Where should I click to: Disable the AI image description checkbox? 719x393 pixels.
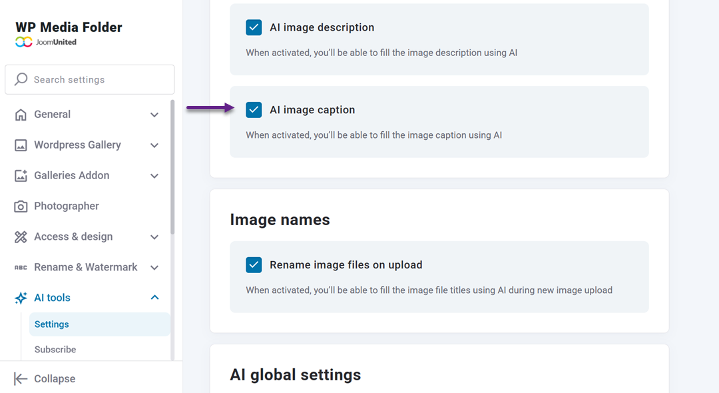(x=254, y=27)
